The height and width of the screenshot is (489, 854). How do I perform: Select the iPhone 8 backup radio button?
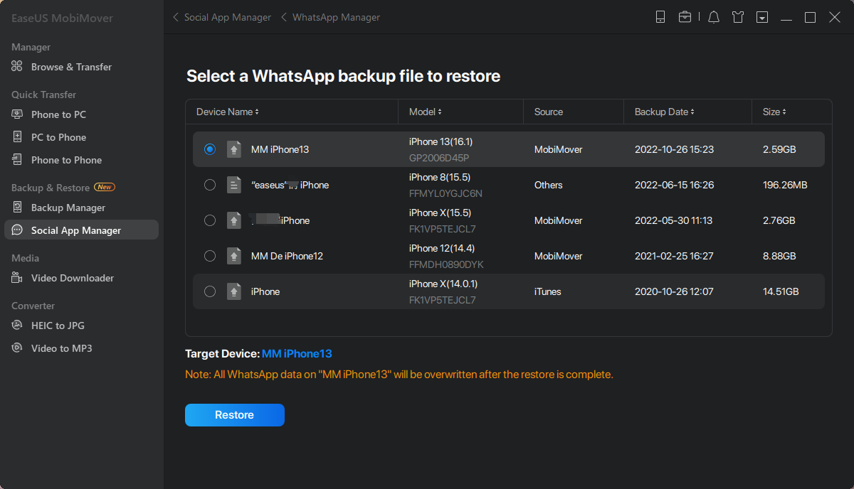(x=209, y=185)
